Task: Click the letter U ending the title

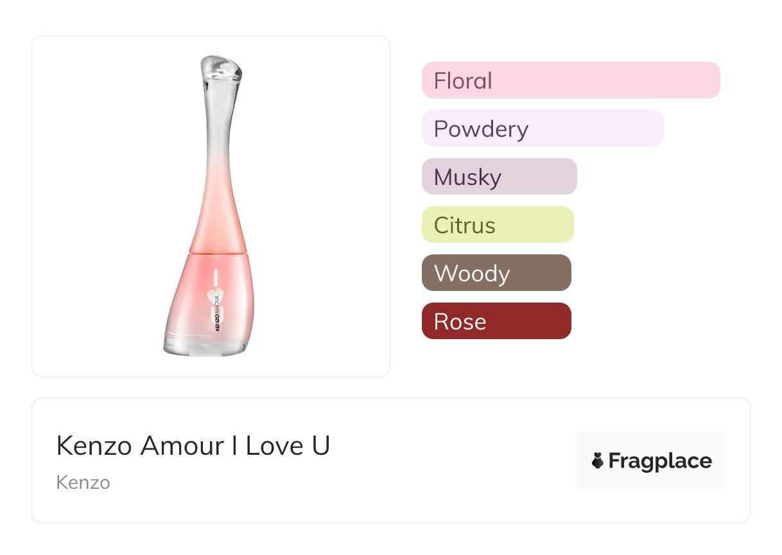Action: [x=320, y=446]
